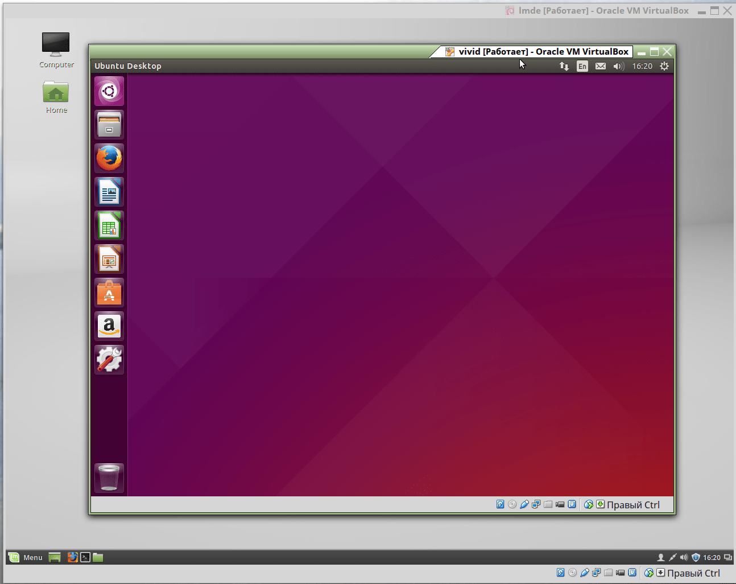The image size is (736, 584).
Task: Open Ubuntu sound volume indicator menu
Action: 619,66
